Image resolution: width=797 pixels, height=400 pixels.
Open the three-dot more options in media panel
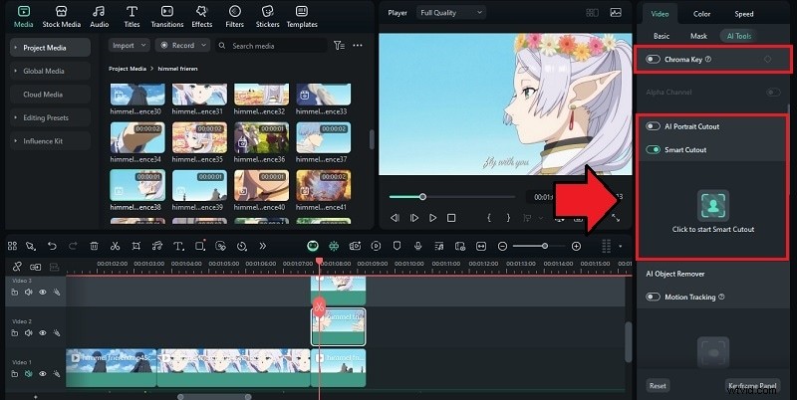point(358,46)
